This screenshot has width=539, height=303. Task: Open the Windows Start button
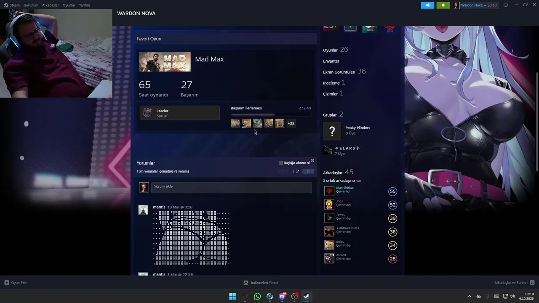coord(232,296)
